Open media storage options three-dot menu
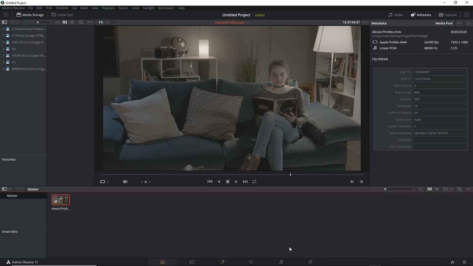Screen dimensions: 473x266 (x=90, y=22)
